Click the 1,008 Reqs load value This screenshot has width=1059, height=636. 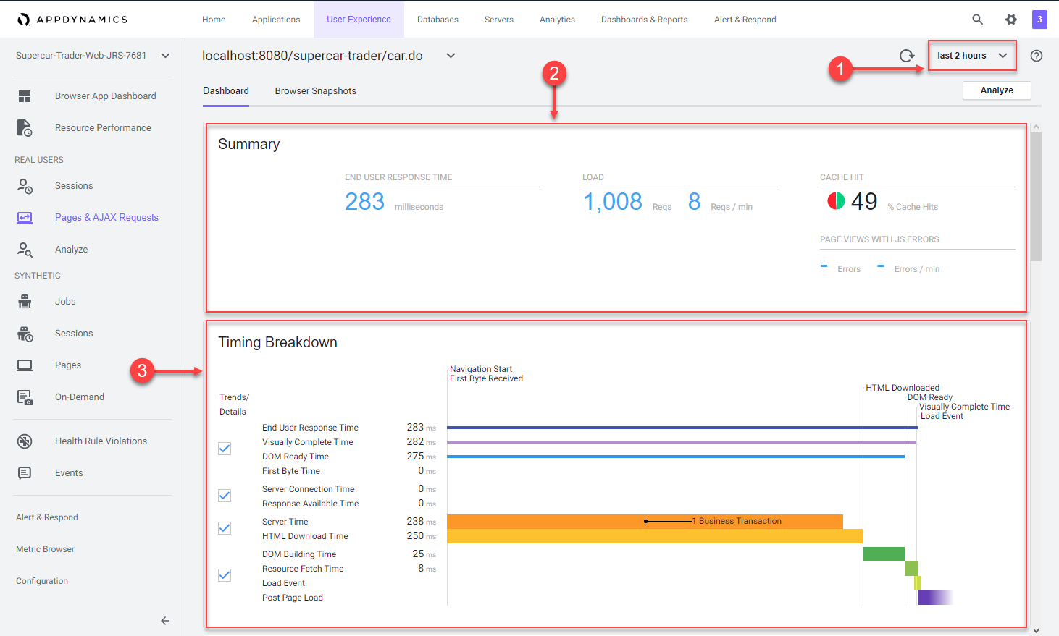pyautogui.click(x=613, y=201)
